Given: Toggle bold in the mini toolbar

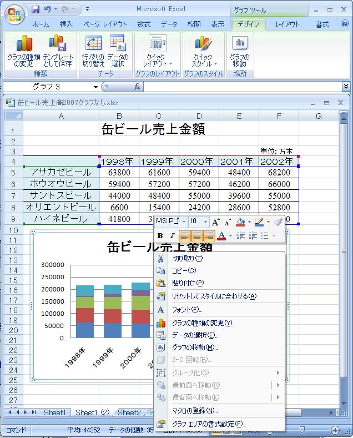Looking at the screenshot, I should 160,236.
